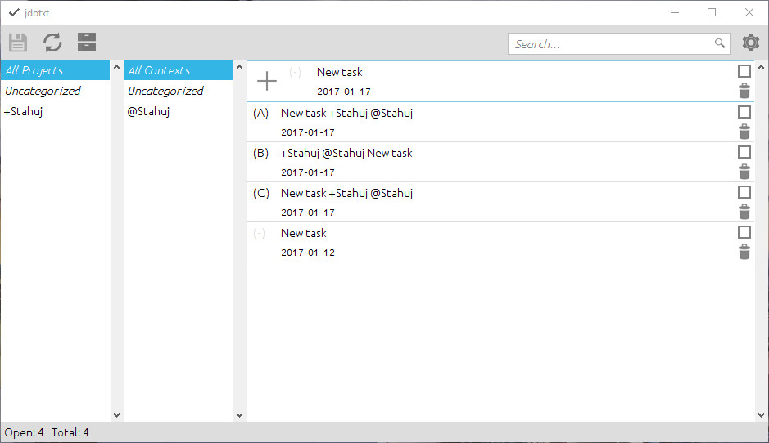
Task: Open settings via the gear icon
Action: pos(750,43)
